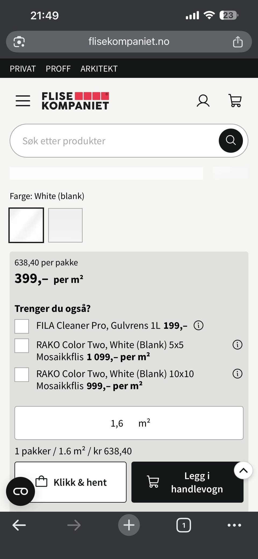This screenshot has width=258, height=559.
Task: Tap the round search magnifier button
Action: tap(231, 140)
